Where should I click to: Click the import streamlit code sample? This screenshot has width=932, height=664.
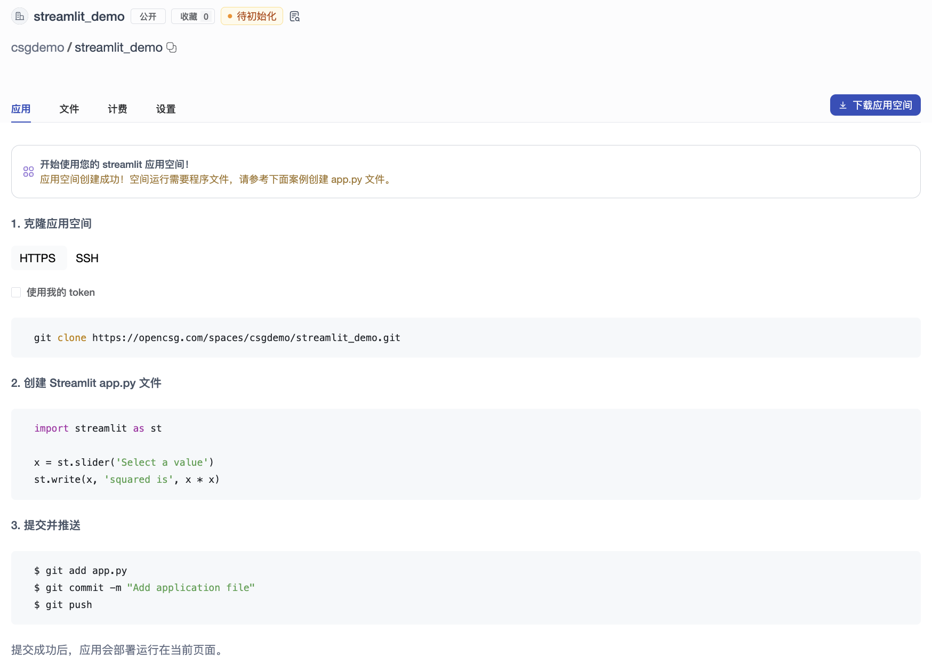click(x=98, y=428)
